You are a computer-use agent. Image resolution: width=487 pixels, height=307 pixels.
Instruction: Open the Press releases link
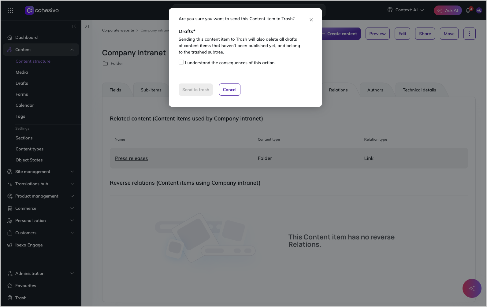pos(132,158)
